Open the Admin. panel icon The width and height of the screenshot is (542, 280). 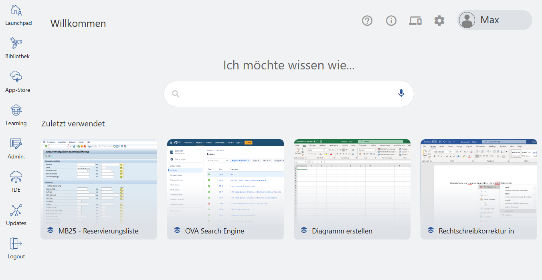click(x=16, y=144)
